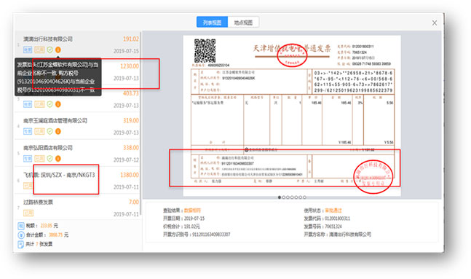
Task: Click the blue 发票 tag on the first invoice
Action: pyautogui.click(x=28, y=50)
